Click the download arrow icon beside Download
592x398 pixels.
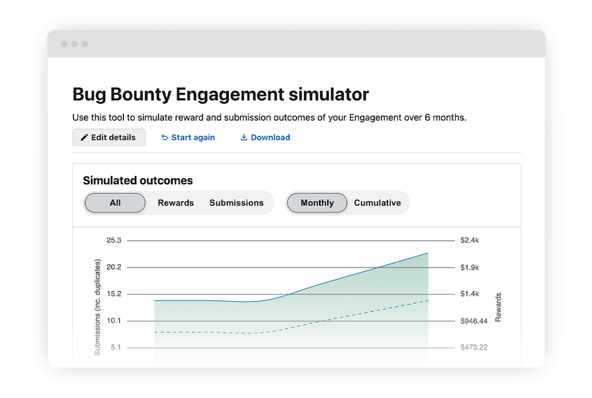(x=243, y=137)
